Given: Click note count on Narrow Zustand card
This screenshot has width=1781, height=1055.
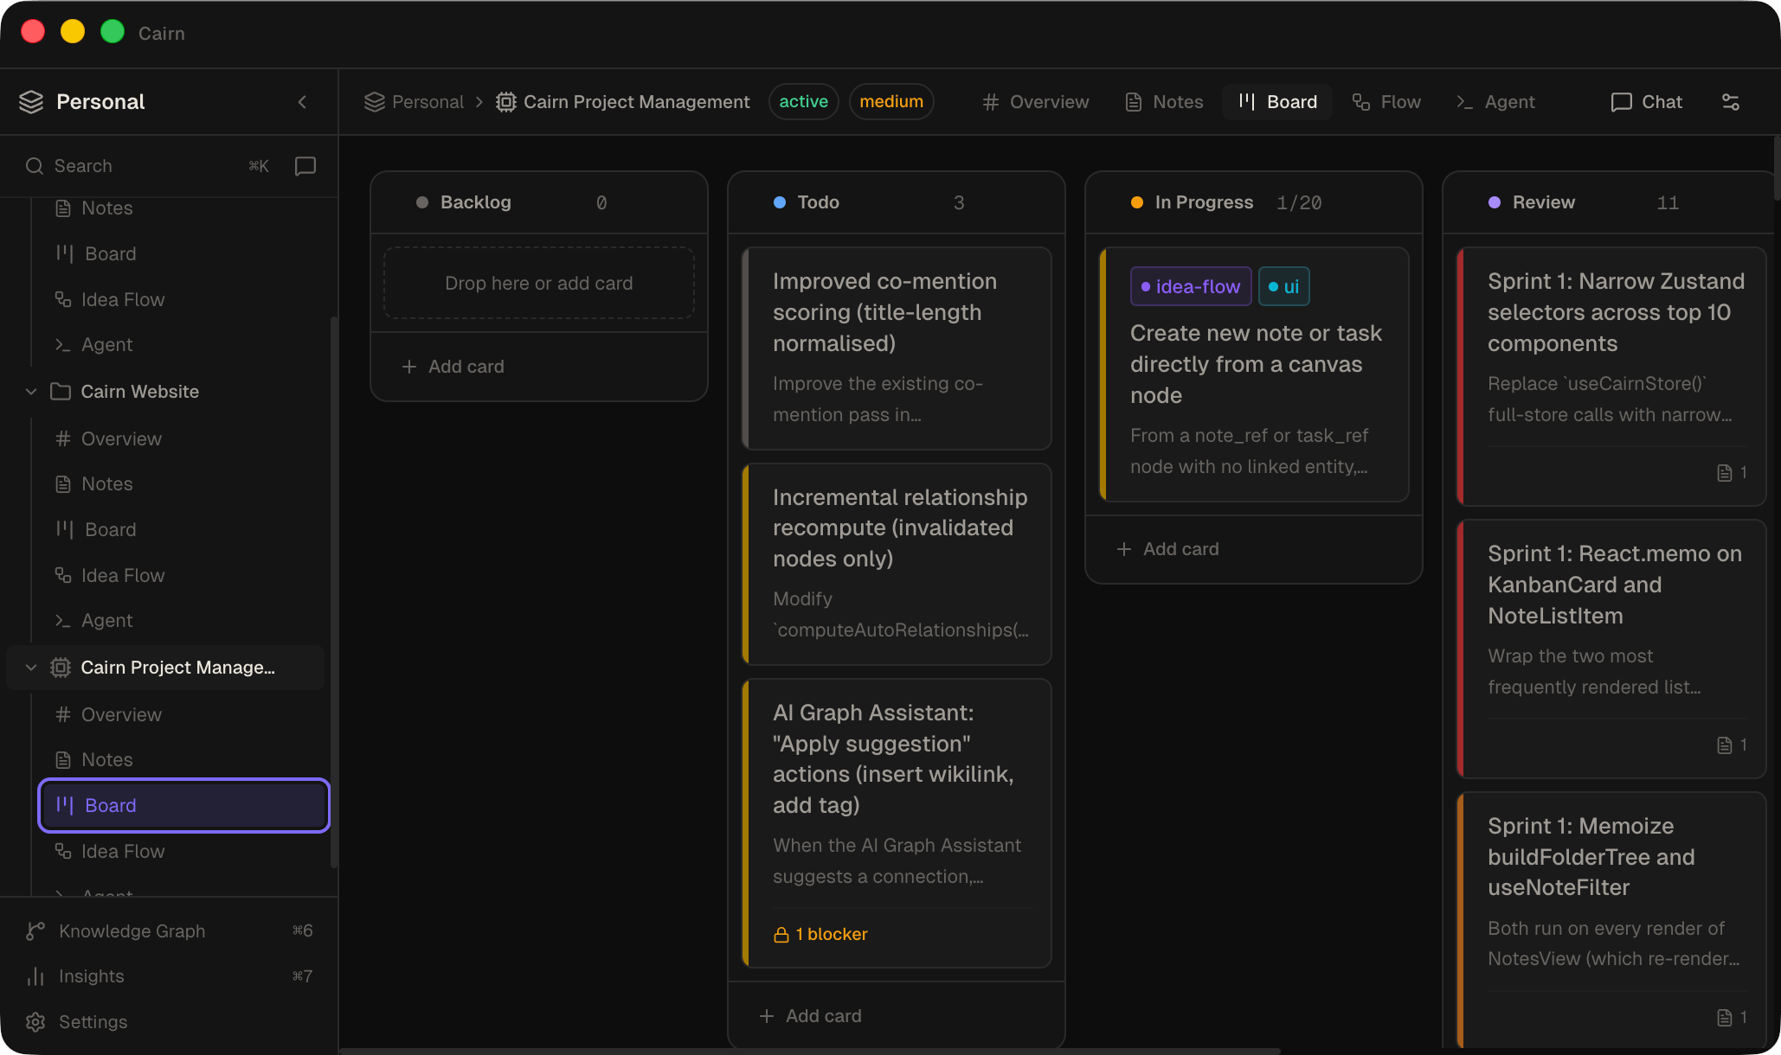Looking at the screenshot, I should tap(1732, 473).
